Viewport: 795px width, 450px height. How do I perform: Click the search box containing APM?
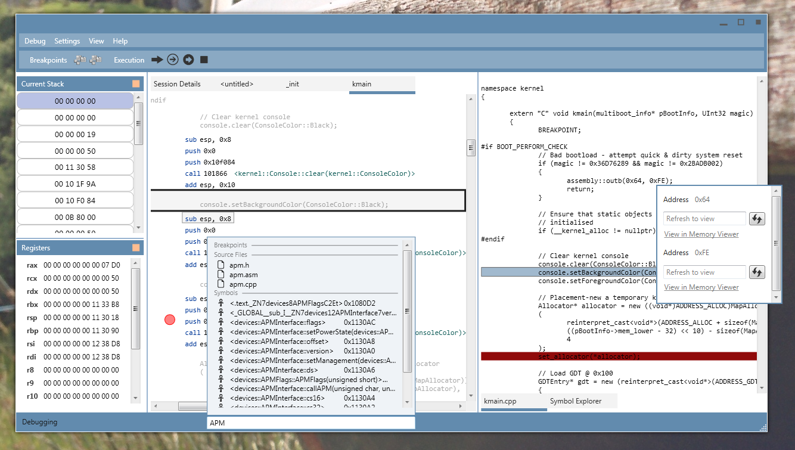(310, 423)
